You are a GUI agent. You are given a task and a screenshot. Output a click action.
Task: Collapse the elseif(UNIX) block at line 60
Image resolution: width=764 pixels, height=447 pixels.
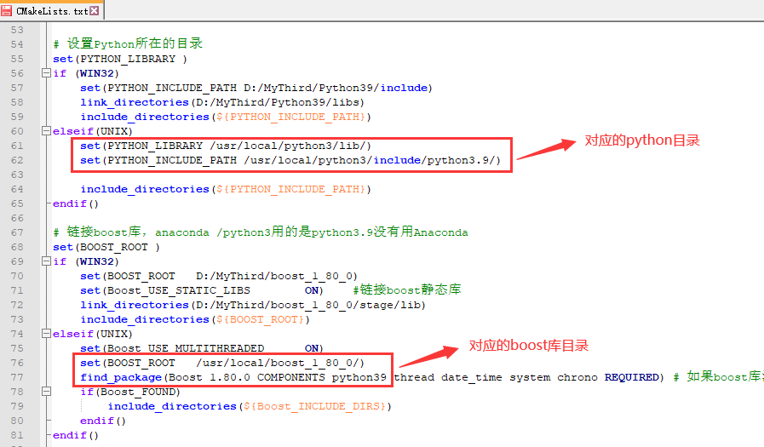click(x=45, y=131)
